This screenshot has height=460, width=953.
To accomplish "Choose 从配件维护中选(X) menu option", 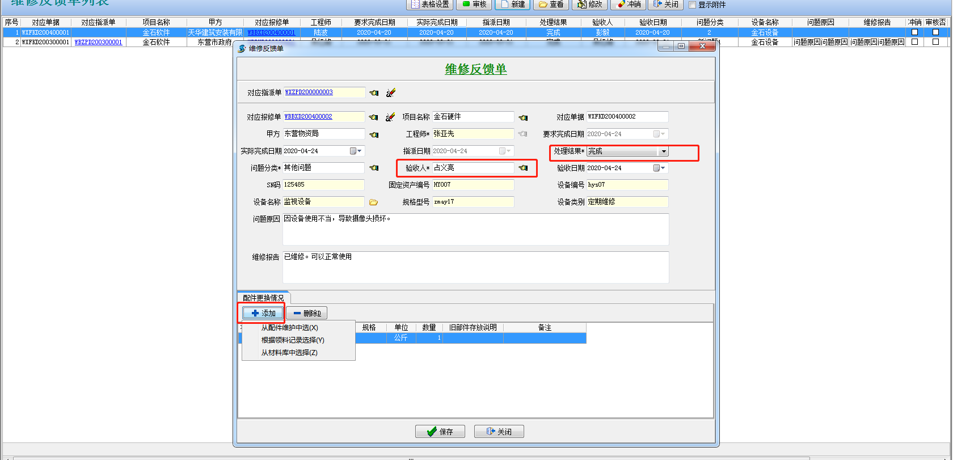I will (x=289, y=328).
